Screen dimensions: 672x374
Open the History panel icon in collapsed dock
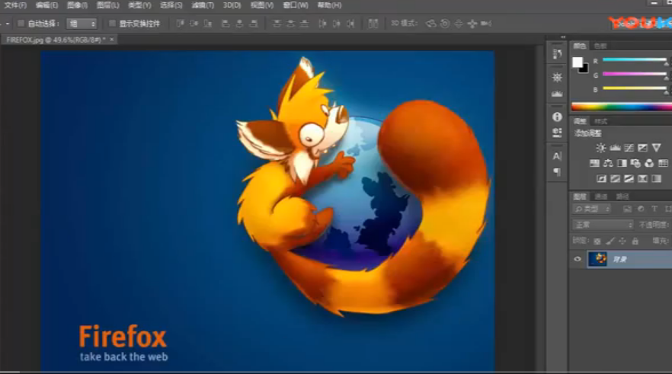click(x=557, y=54)
